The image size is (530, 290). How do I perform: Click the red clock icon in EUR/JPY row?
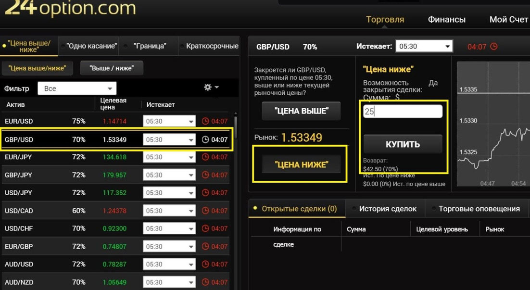(x=205, y=157)
